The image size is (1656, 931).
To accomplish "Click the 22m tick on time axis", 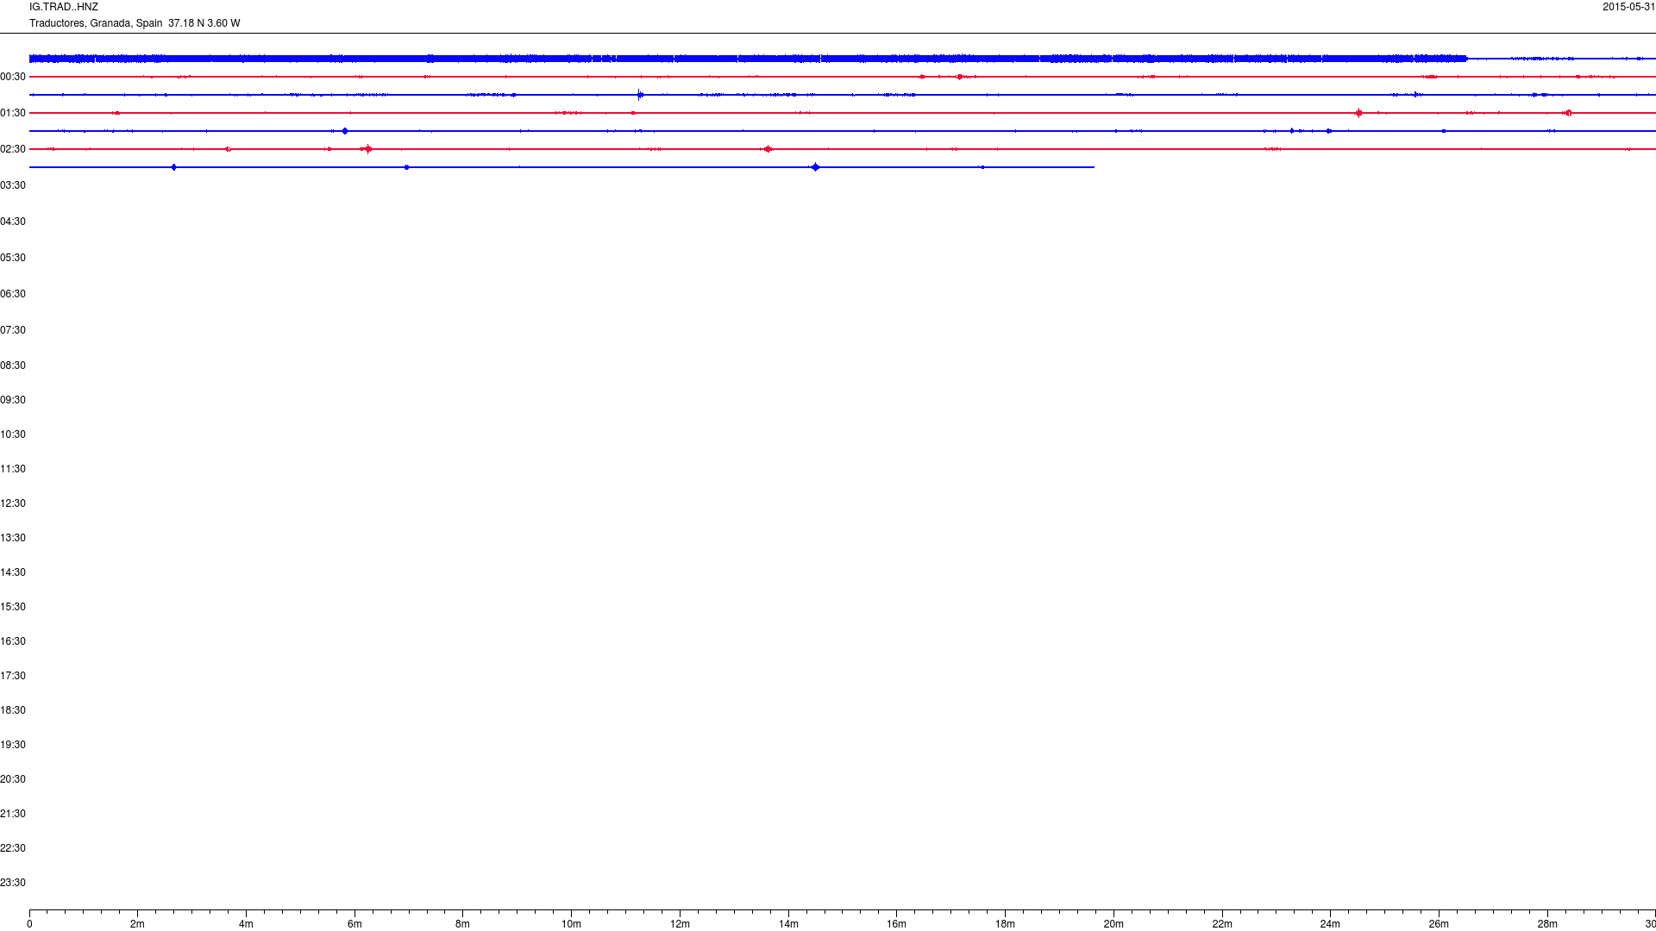I will 1222,924.
